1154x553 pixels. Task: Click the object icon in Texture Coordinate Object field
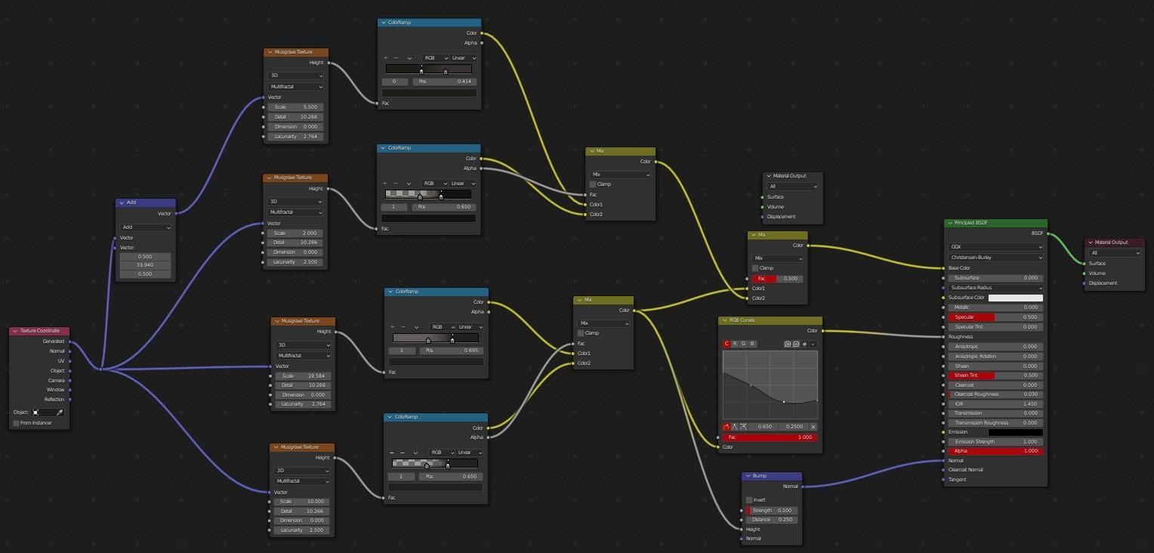point(35,412)
